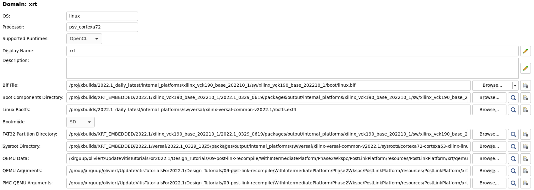This screenshot has height=190, width=534.
Task: Click the magnifier icon for PMC QEMU Arguments
Action: click(x=513, y=183)
